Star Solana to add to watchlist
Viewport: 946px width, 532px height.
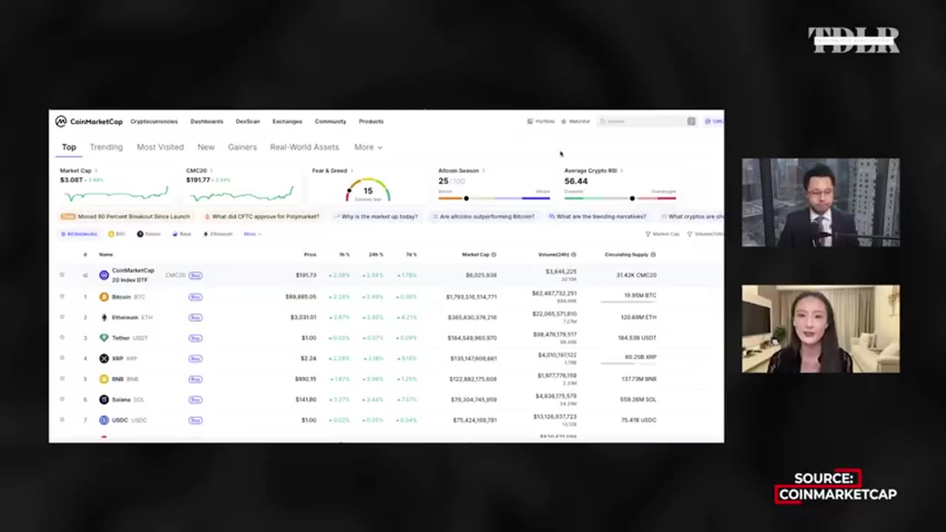click(62, 399)
